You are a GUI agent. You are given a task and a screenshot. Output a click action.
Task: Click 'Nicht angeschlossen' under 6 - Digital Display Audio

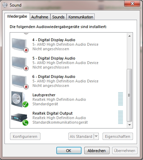51,86
